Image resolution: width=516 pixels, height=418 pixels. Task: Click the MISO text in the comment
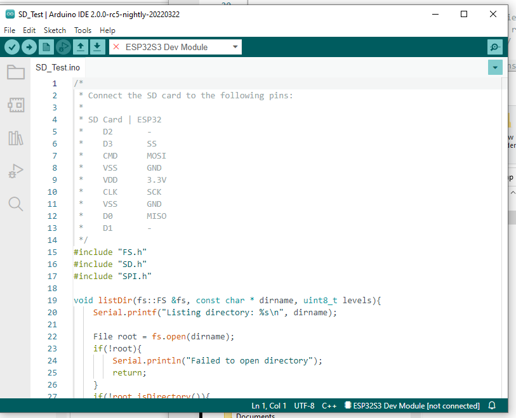(x=157, y=216)
